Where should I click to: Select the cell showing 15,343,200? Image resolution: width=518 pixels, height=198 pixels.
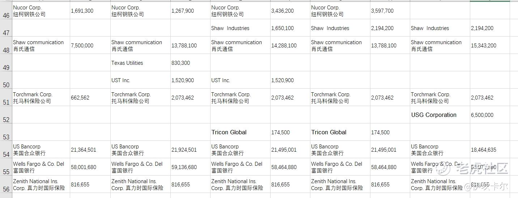pyautogui.click(x=489, y=46)
